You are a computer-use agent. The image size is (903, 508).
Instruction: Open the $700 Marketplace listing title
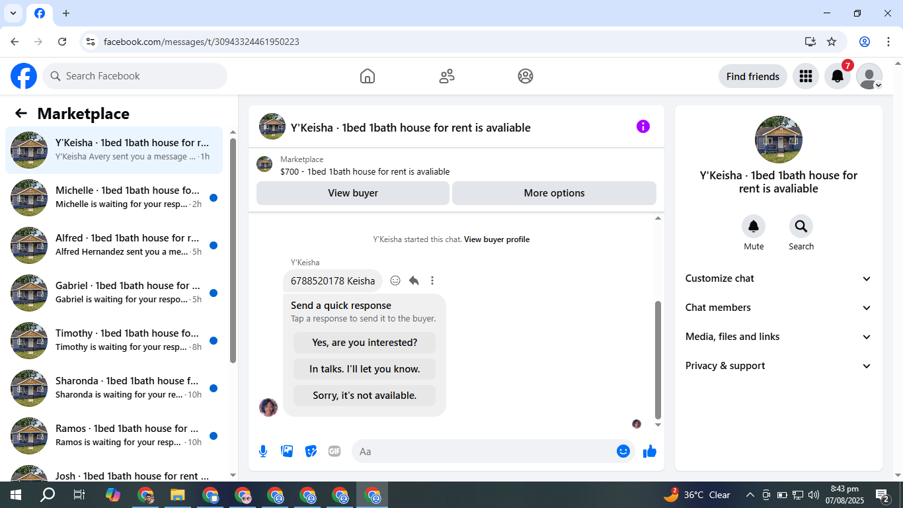(365, 172)
